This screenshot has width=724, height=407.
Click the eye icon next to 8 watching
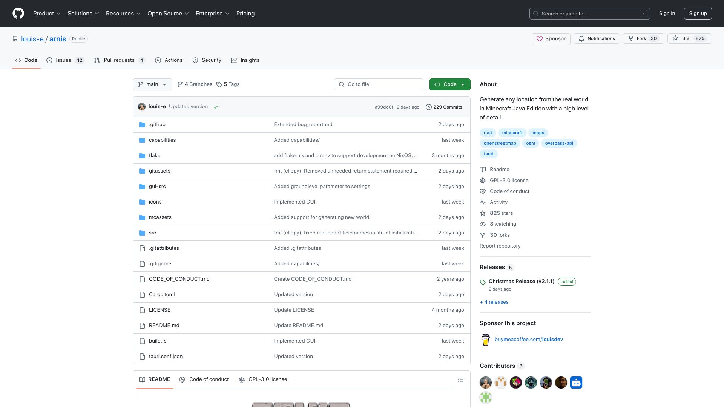[483, 224]
